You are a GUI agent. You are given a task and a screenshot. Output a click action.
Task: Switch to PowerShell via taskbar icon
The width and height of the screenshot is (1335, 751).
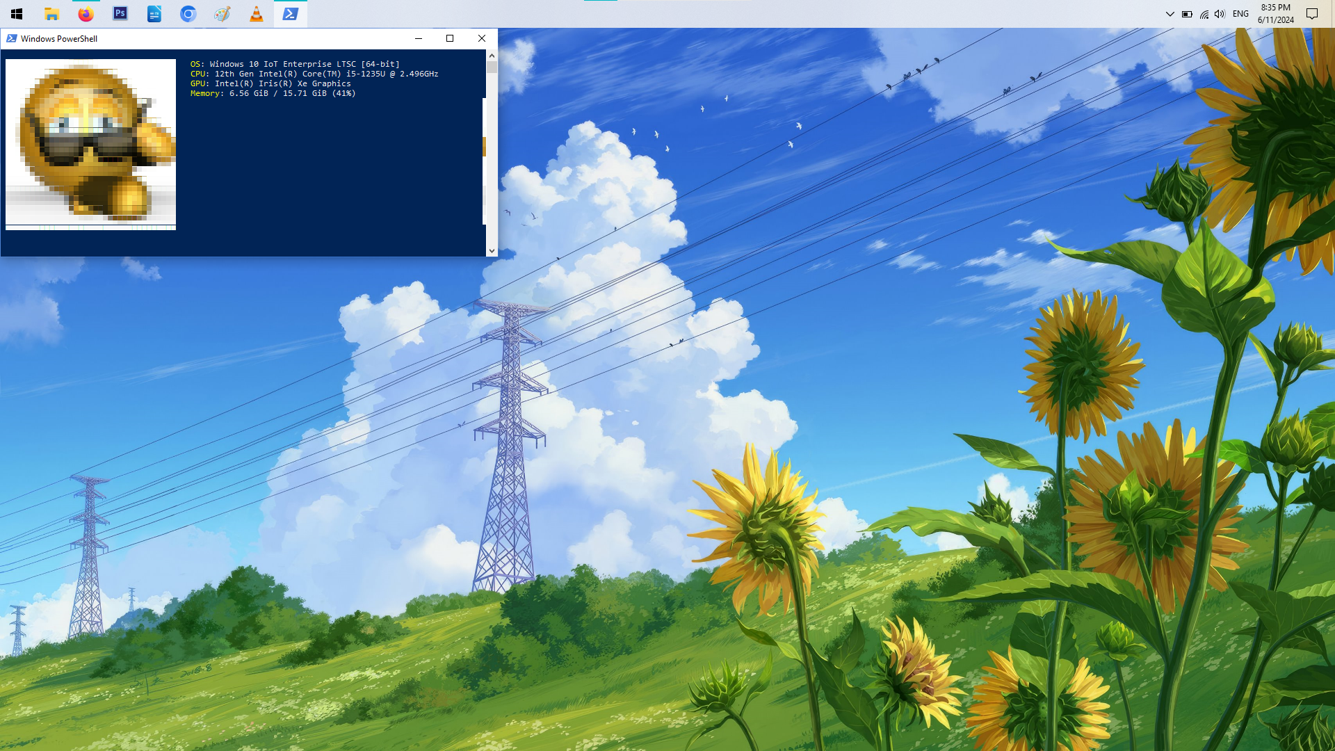290,14
